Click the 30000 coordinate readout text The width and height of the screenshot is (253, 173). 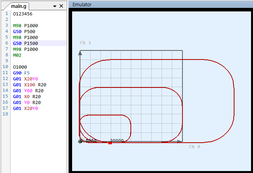click(117, 140)
